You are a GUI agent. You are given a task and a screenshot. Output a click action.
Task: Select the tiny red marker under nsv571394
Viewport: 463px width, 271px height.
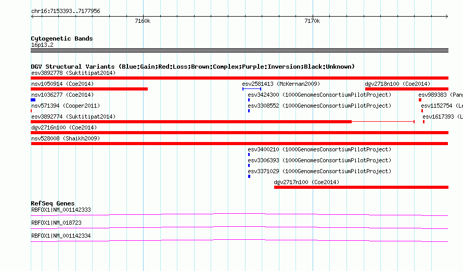click(31, 111)
